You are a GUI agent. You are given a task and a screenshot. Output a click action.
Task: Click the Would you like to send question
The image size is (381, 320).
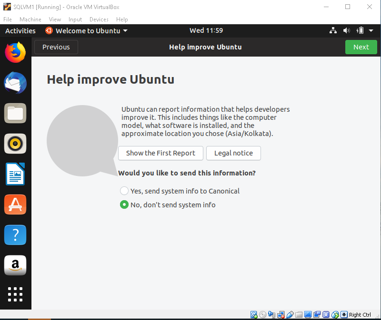187,173
